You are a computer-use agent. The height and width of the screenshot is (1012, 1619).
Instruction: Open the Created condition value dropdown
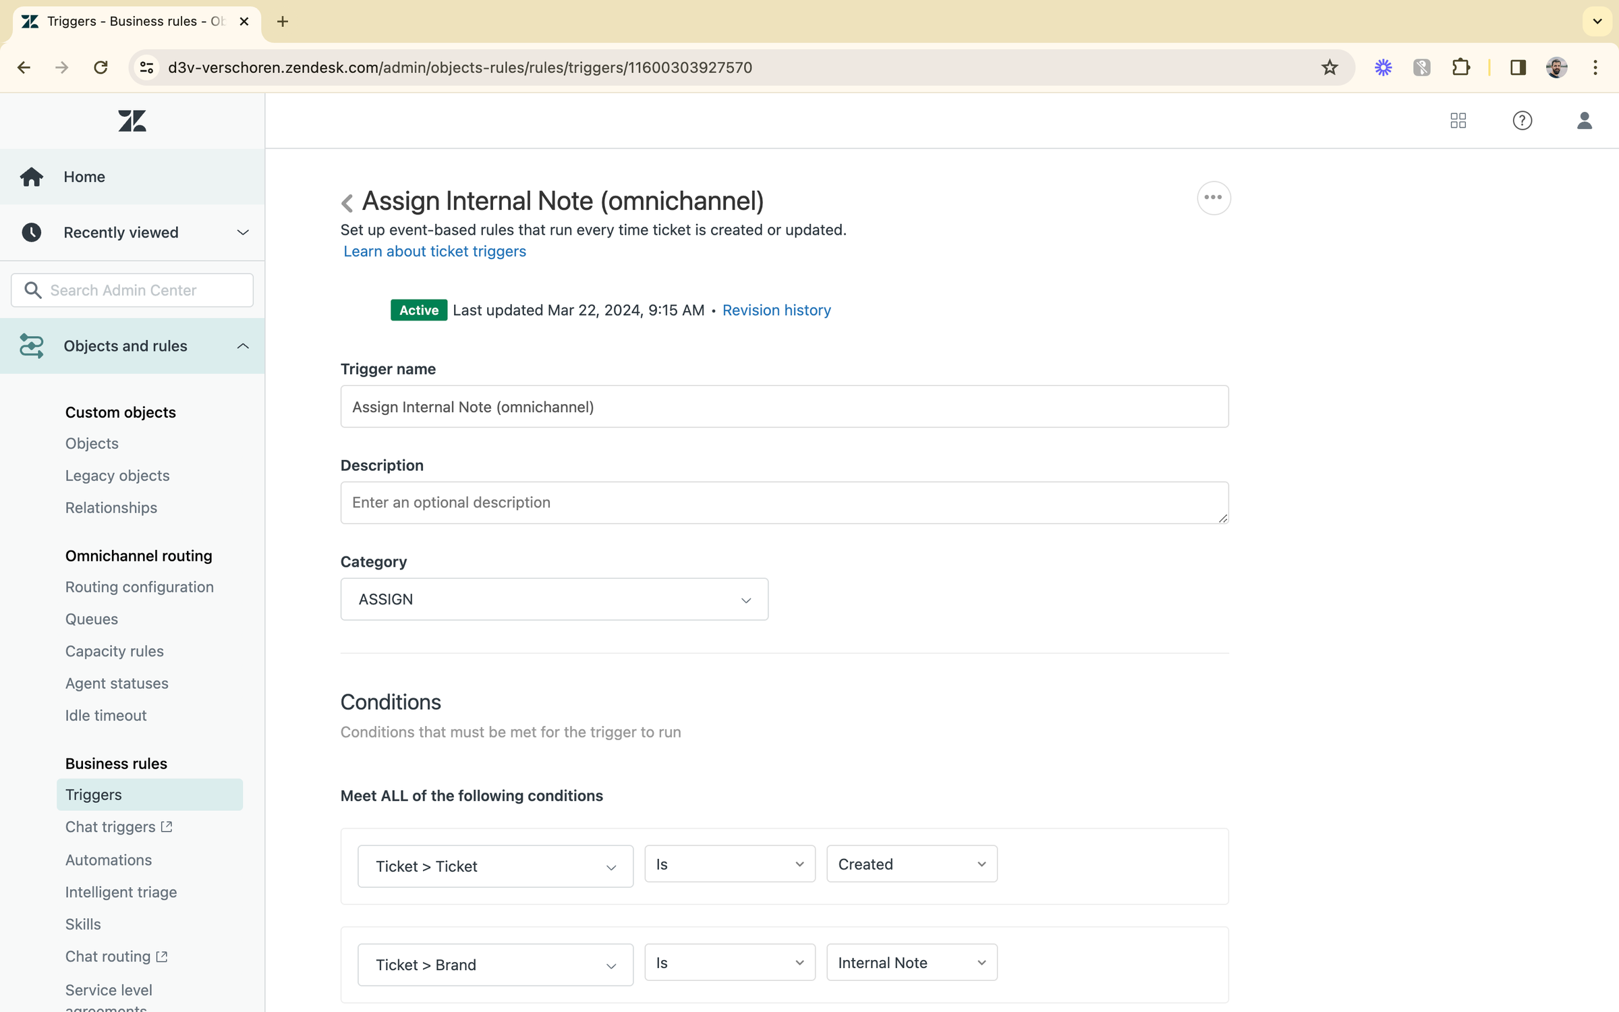911,864
